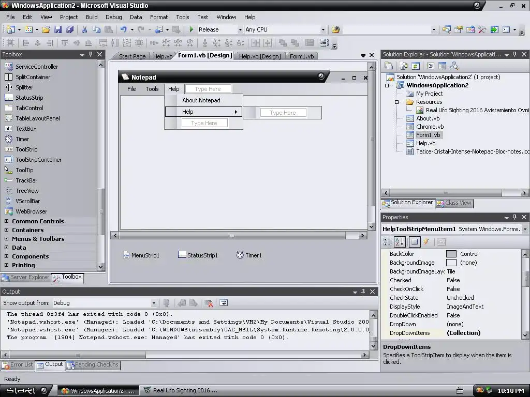Pin the Toolbox panel with auto-hide icon
This screenshot has width=530, height=397.
(x=90, y=54)
